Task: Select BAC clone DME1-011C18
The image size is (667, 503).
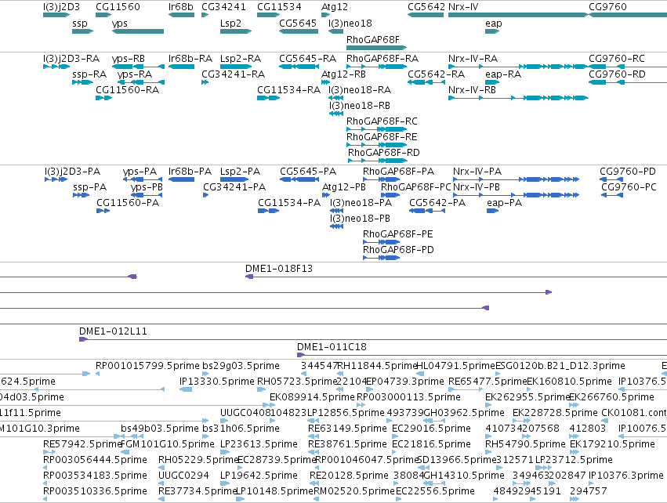Action: click(332, 347)
